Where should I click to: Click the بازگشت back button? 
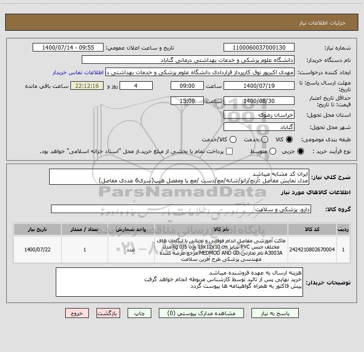point(108,313)
